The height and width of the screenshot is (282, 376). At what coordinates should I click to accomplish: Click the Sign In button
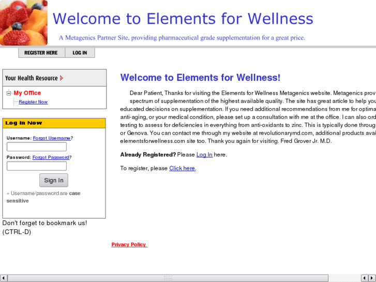point(54,180)
